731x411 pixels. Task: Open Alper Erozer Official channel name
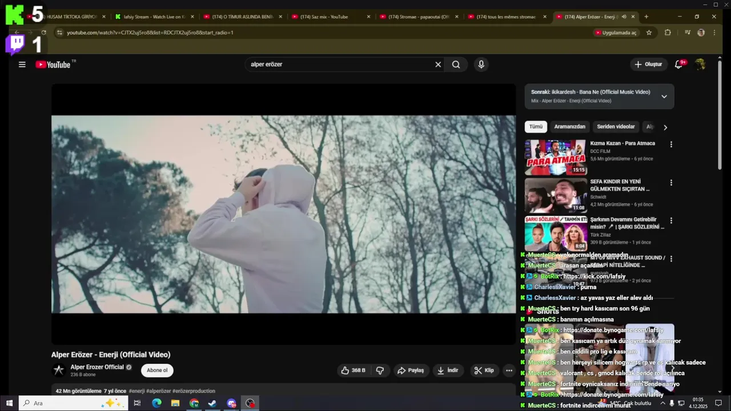tap(97, 367)
